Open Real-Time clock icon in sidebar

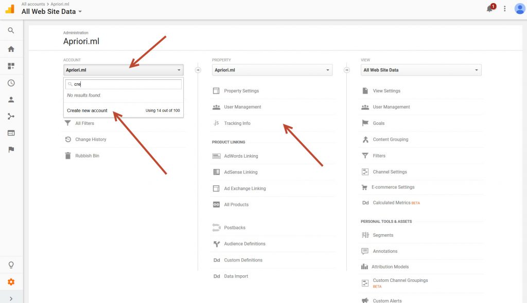point(11,83)
